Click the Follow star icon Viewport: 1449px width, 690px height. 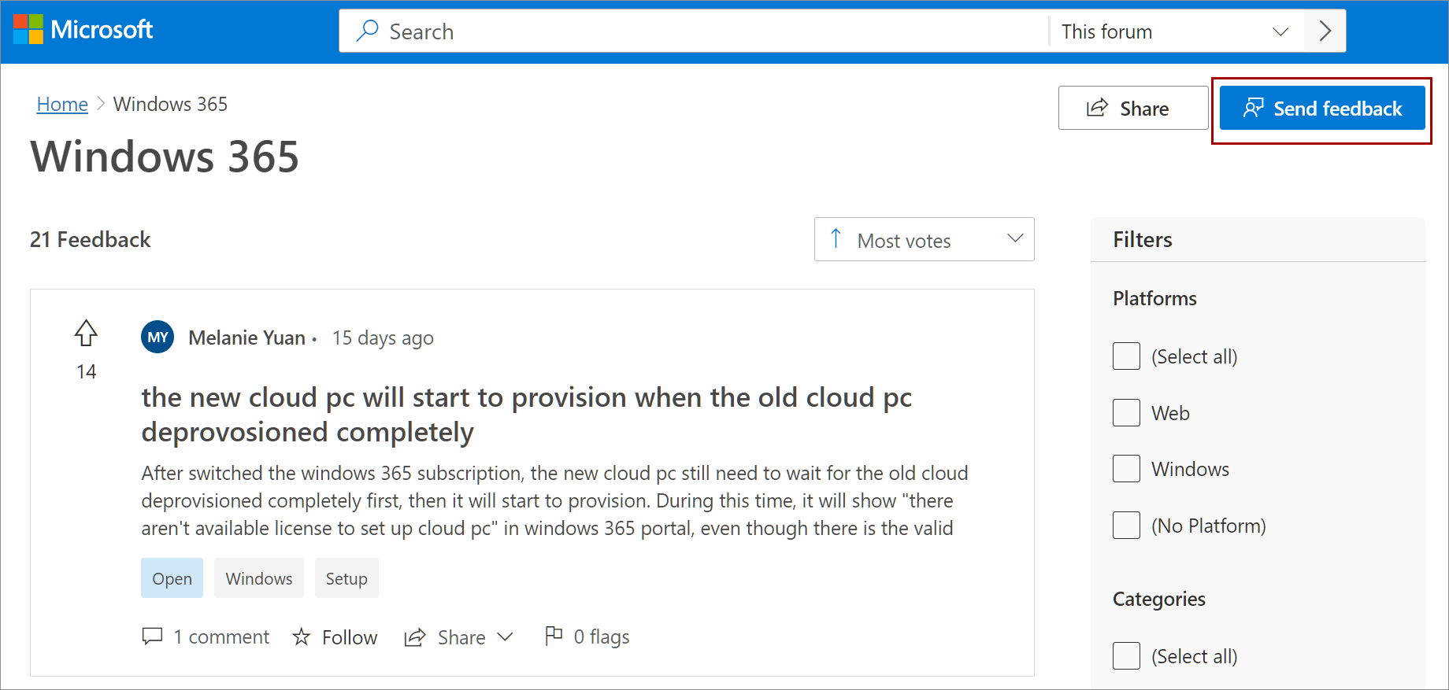pos(302,636)
